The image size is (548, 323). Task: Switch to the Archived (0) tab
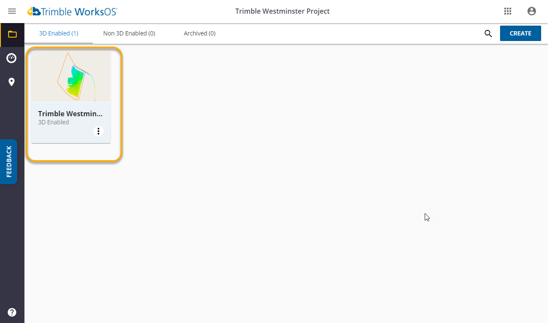point(200,33)
